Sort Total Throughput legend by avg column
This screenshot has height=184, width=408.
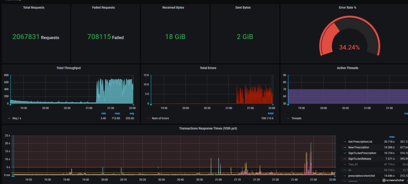(132, 113)
